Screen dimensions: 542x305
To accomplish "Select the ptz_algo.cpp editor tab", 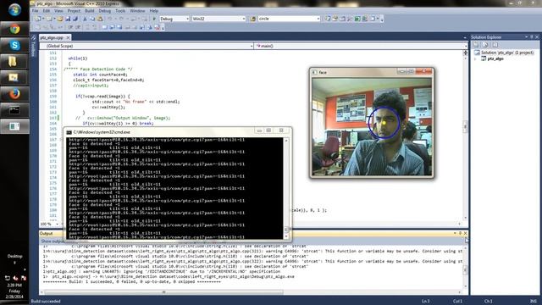I will pyautogui.click(x=52, y=37).
